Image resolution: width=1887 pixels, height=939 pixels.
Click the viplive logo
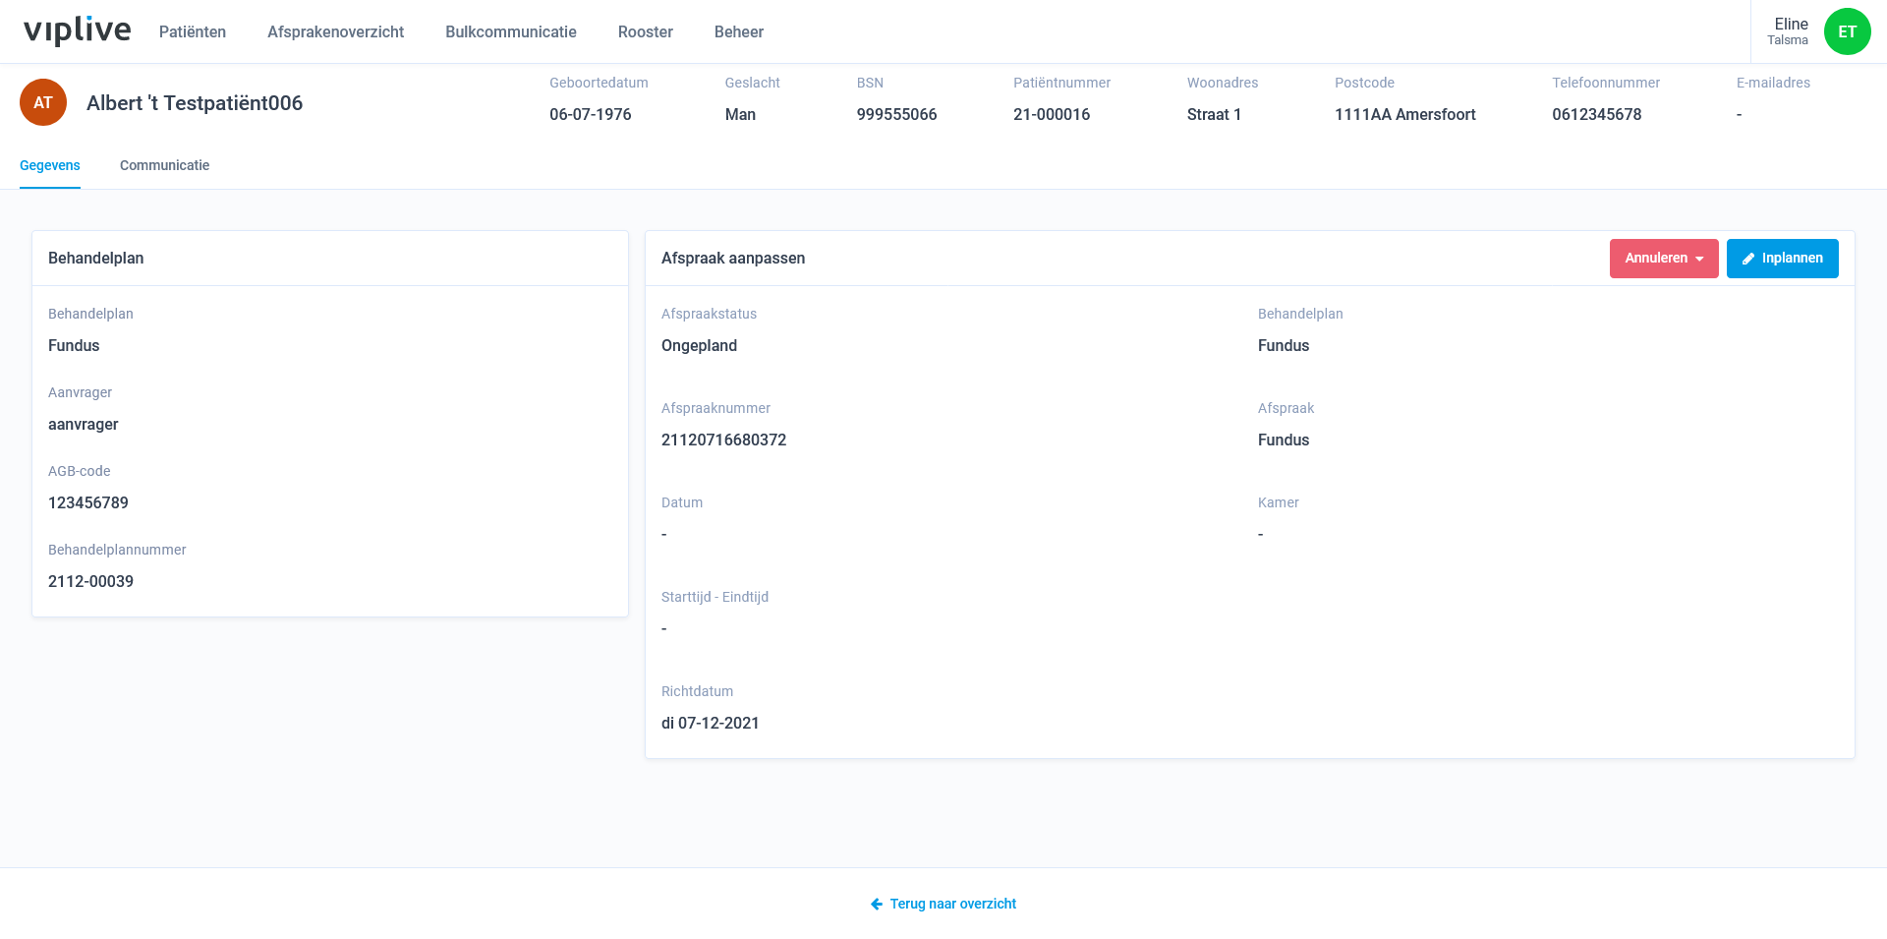point(77,30)
